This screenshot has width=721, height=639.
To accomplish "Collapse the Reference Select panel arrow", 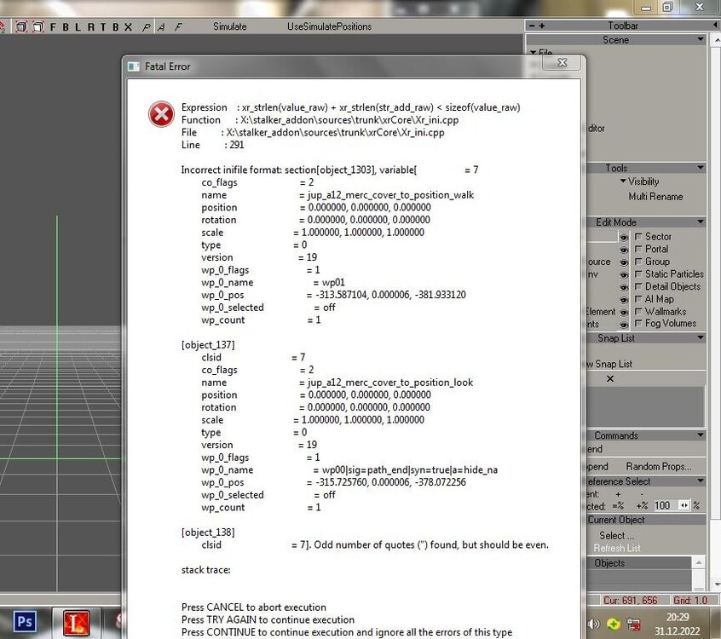I will click(701, 481).
